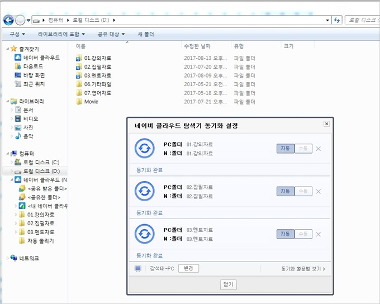Sort by the 크기 column header
The height and width of the screenshot is (304, 380).
click(x=288, y=46)
